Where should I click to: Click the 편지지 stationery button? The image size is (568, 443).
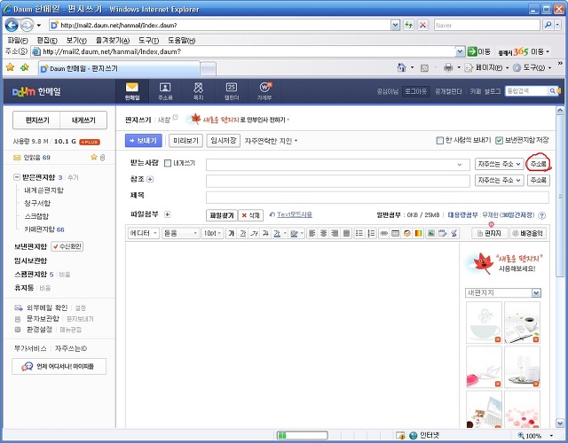(x=490, y=233)
